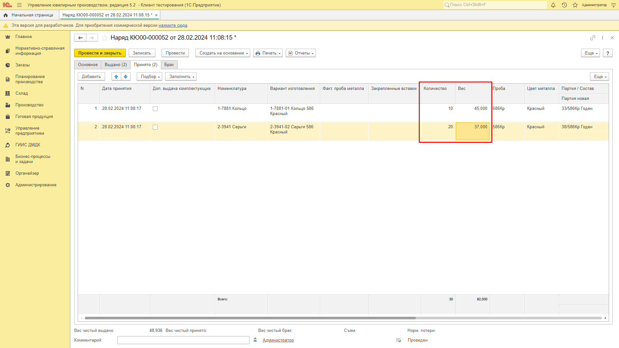The height and width of the screenshot is (348, 619).
Task: Open favorites star in title bar
Action: (x=575, y=5)
